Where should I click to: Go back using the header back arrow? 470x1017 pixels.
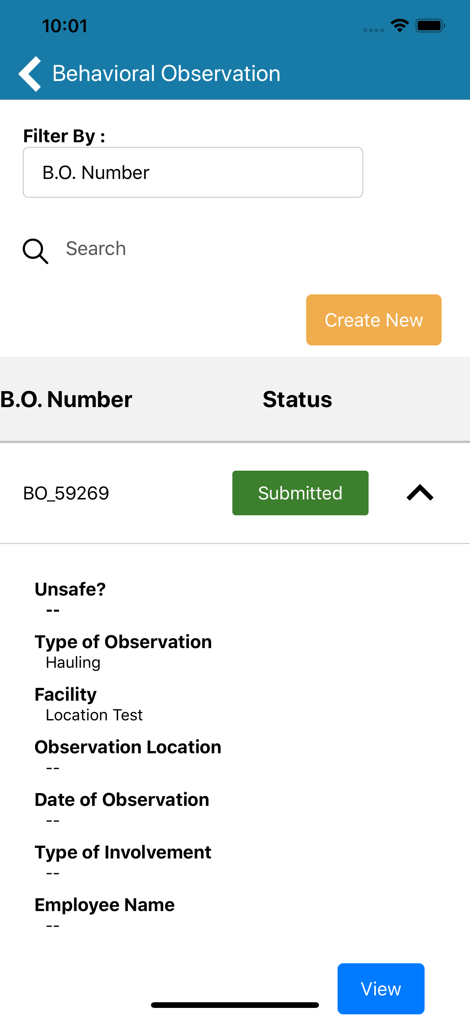[x=30, y=74]
